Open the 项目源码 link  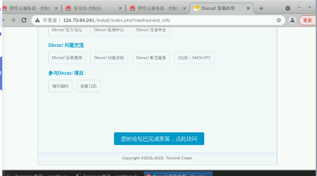pyautogui.click(x=60, y=86)
